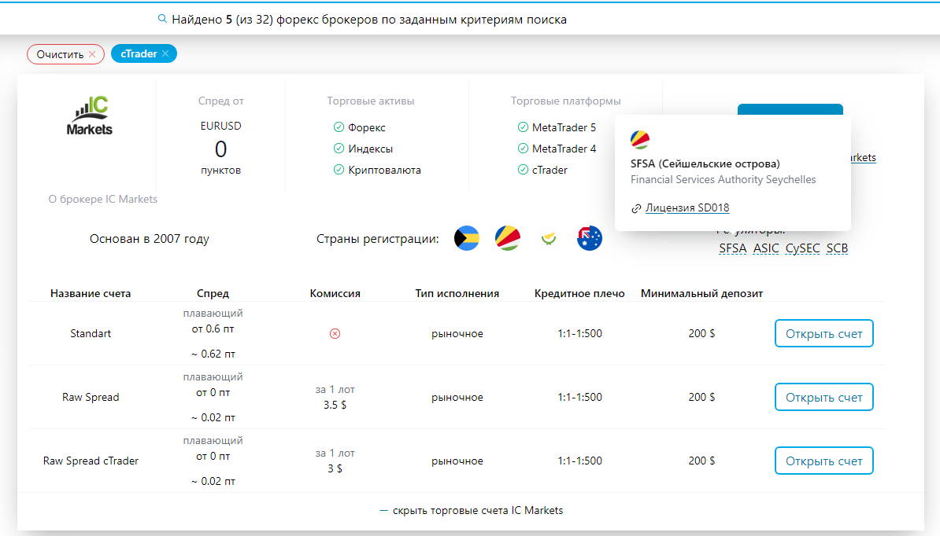Click the Спред column header
The height and width of the screenshot is (536, 940).
pos(213,294)
